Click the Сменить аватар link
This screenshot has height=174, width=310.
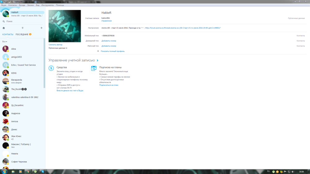(55, 45)
